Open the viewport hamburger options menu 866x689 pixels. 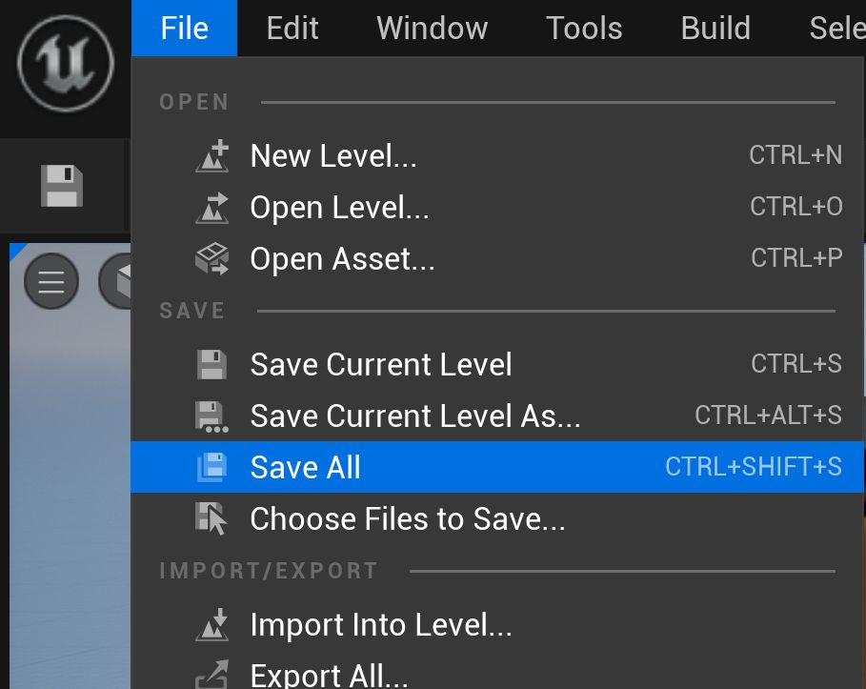click(50, 282)
